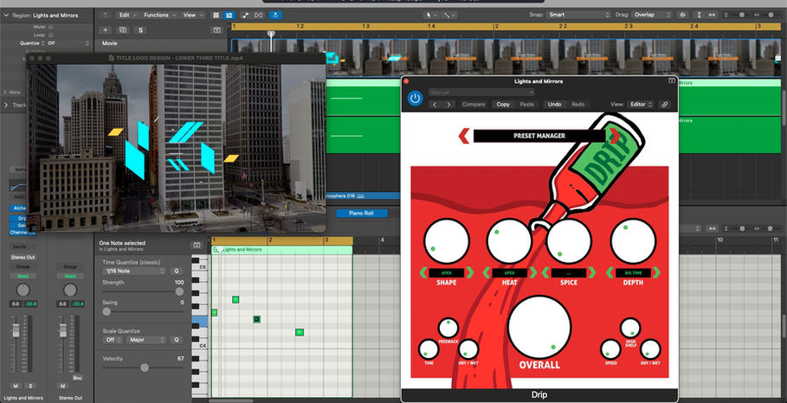Toggle the automation curve icon in toolbar
Image resolution: width=787 pixels, height=403 pixels.
[245, 16]
